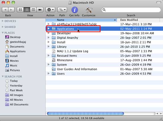The image size is (163, 121).
Task: Expand the Users folder disclosure triangle
Action: 49,73
